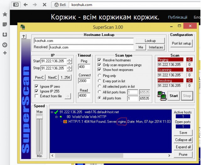Open the Публікації site menu
Viewport: 201px width, 165px height.
(177, 17)
